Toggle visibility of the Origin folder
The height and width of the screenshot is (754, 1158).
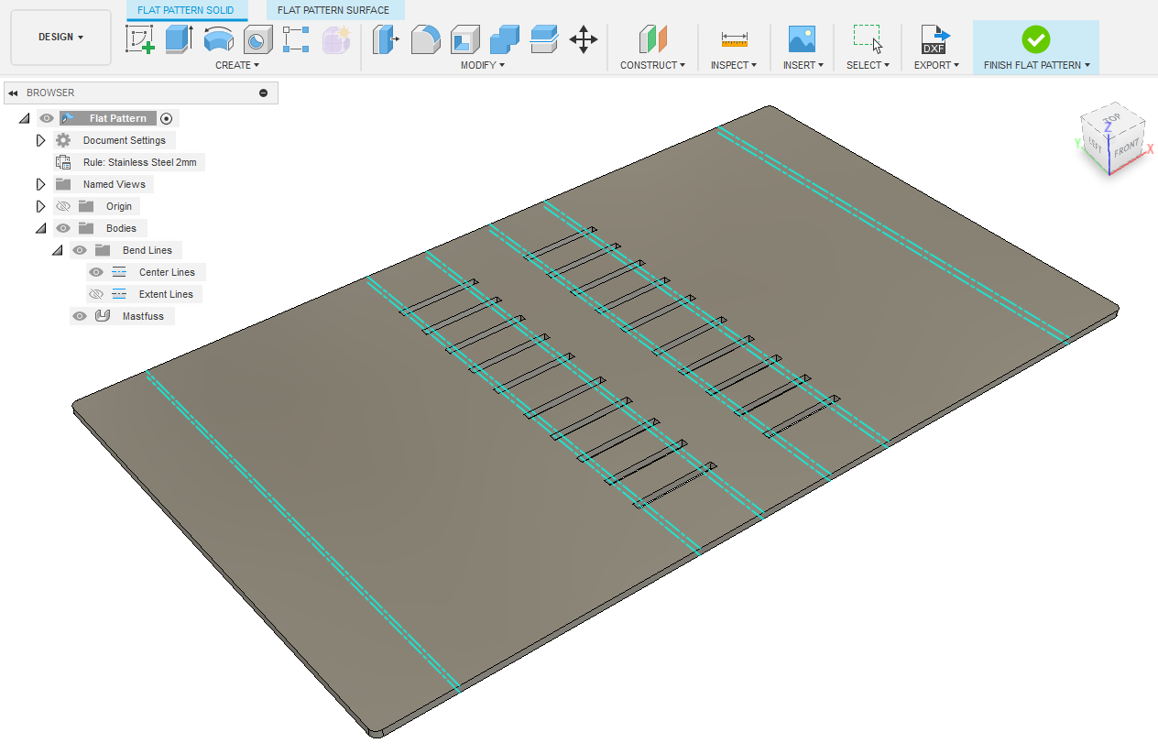pyautogui.click(x=63, y=206)
